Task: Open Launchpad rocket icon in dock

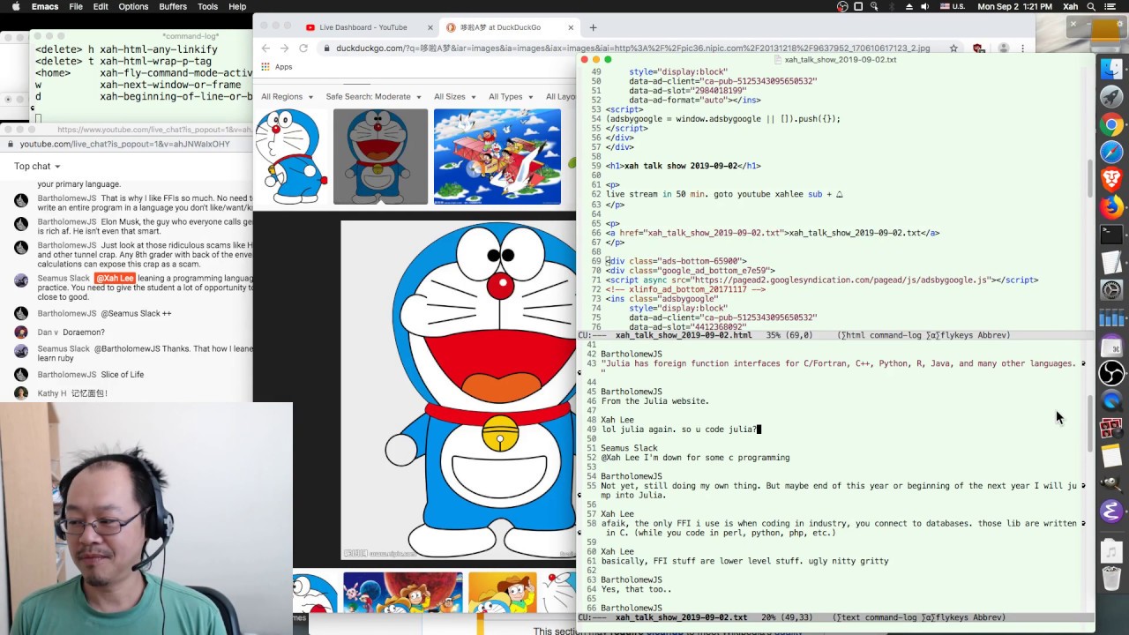Action: [x=1111, y=97]
